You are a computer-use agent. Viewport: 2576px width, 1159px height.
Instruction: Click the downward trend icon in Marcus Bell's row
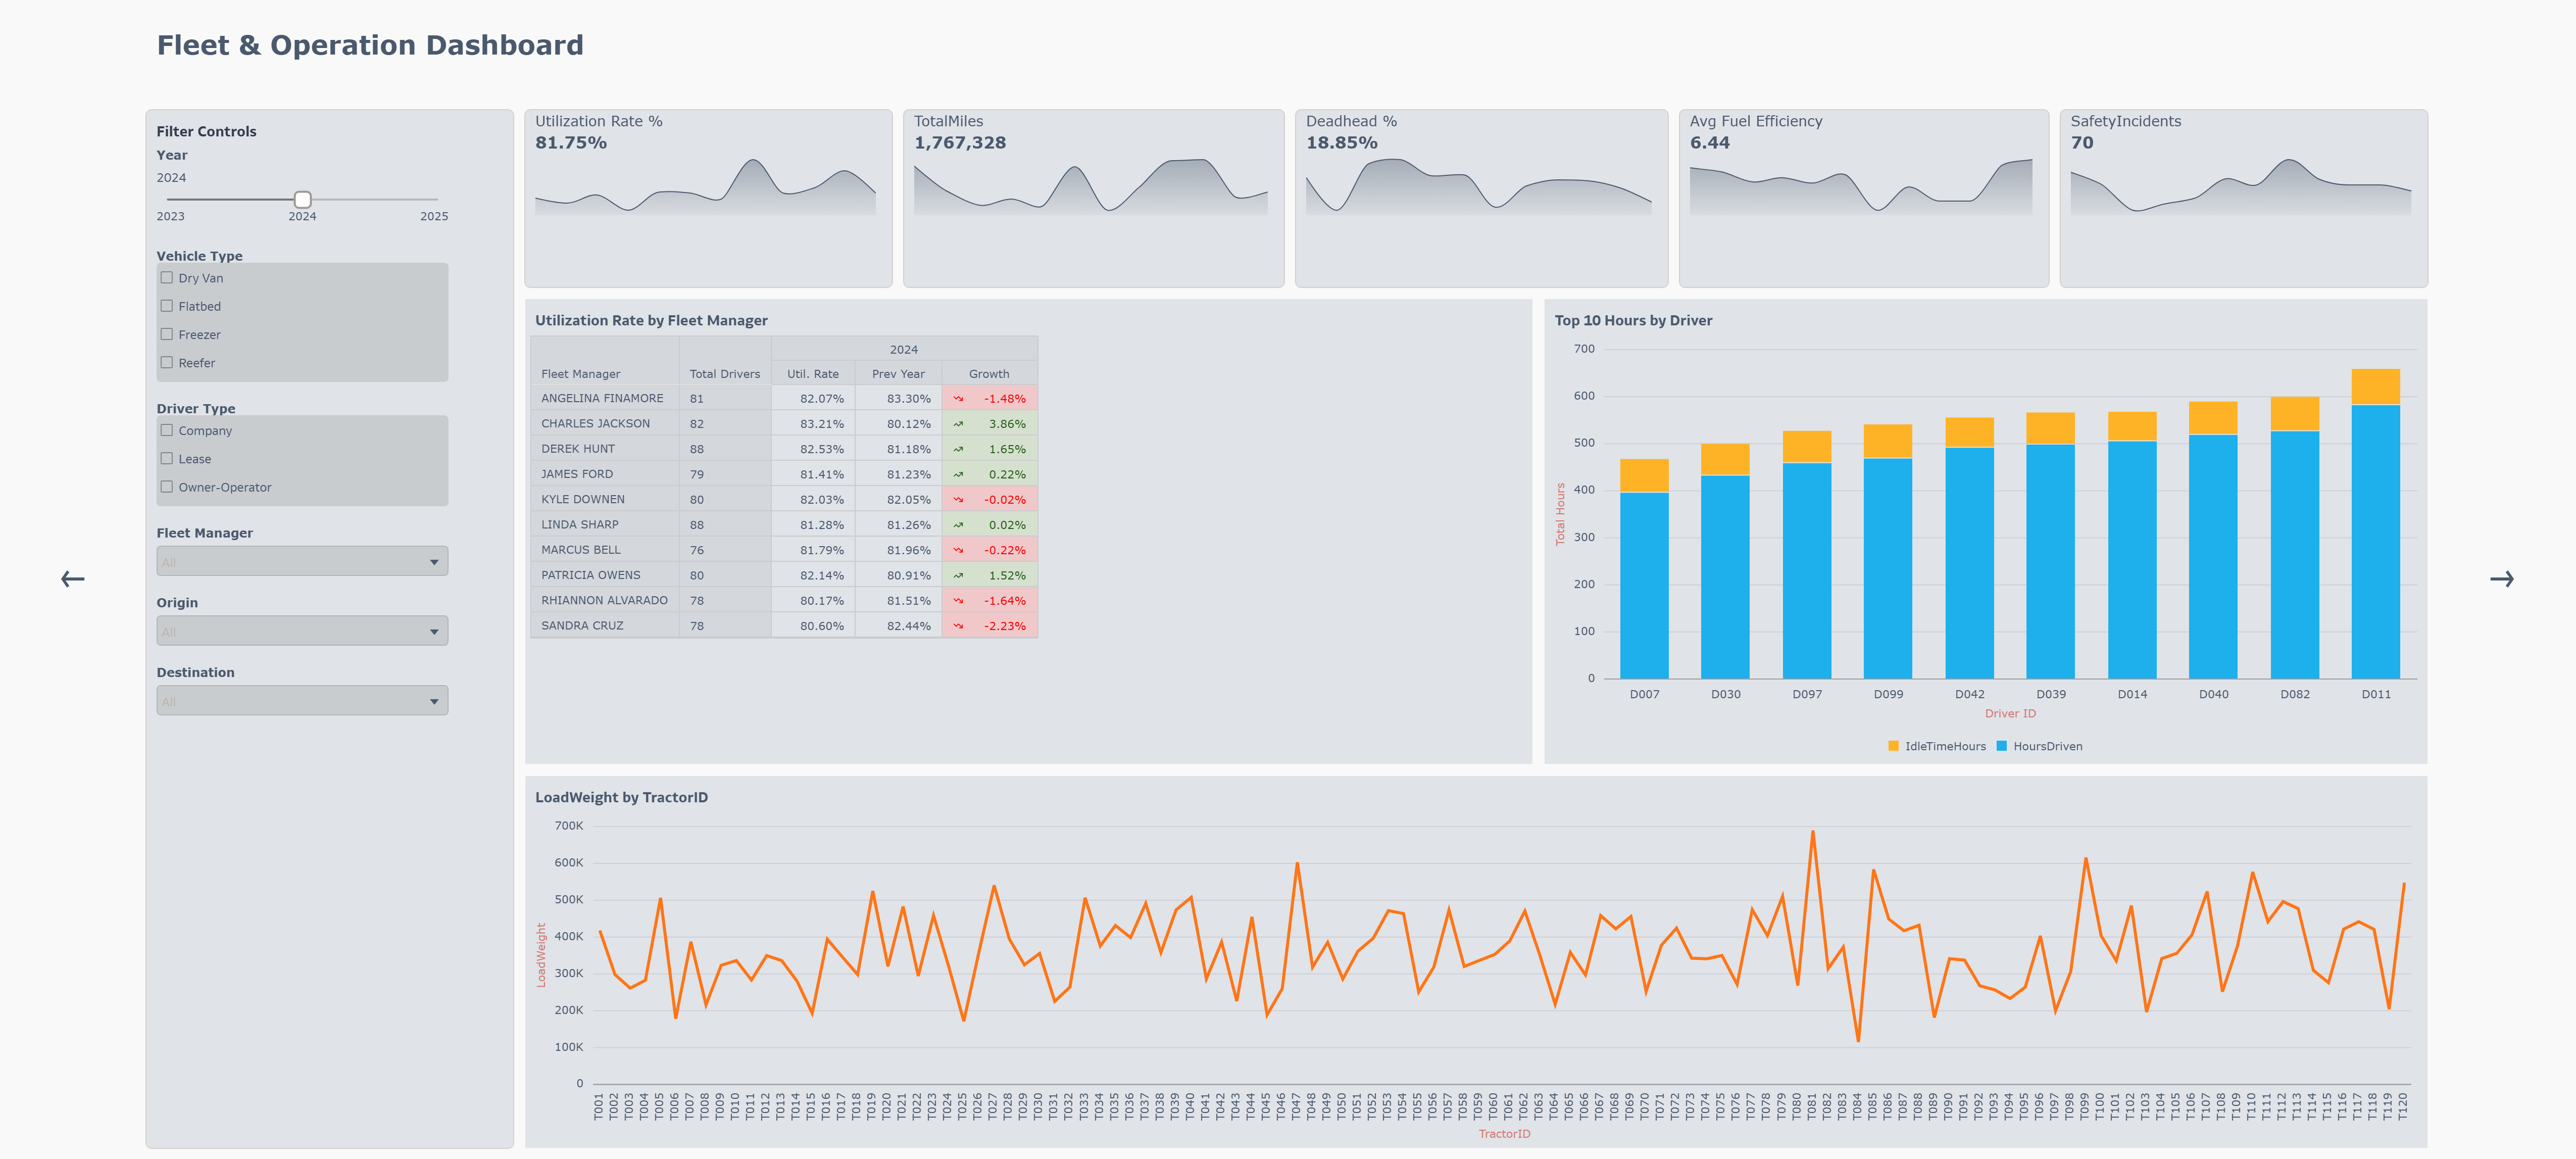[958, 550]
